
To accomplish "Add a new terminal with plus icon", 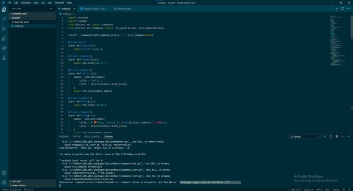I will click(x=324, y=137).
